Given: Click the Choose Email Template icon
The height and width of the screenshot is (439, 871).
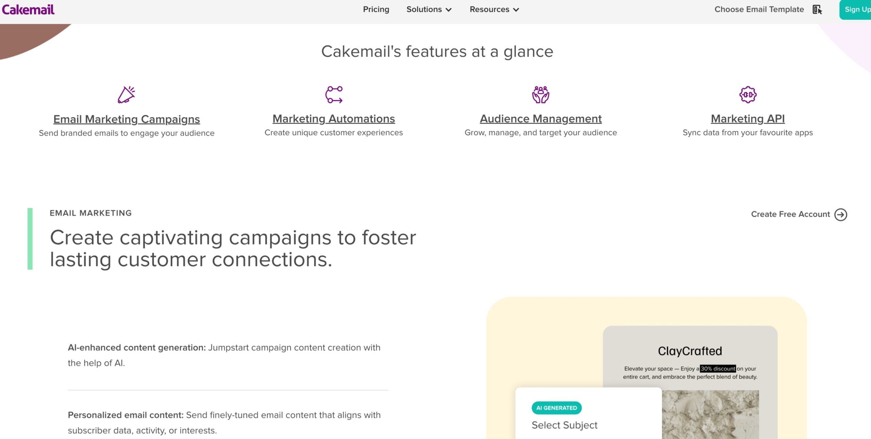Looking at the screenshot, I should click(818, 10).
